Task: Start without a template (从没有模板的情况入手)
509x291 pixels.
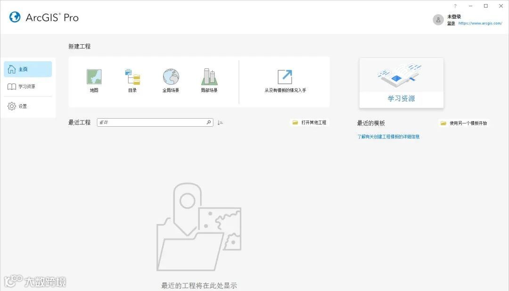Action: [285, 81]
